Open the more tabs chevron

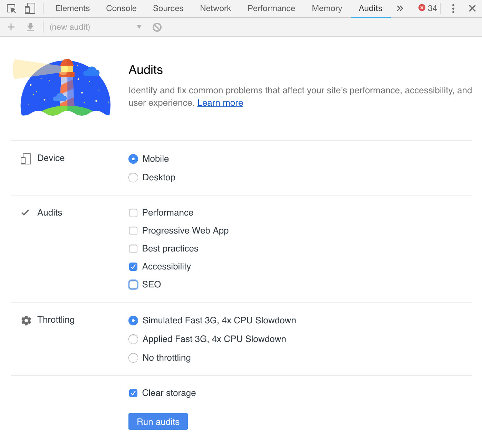tap(400, 8)
